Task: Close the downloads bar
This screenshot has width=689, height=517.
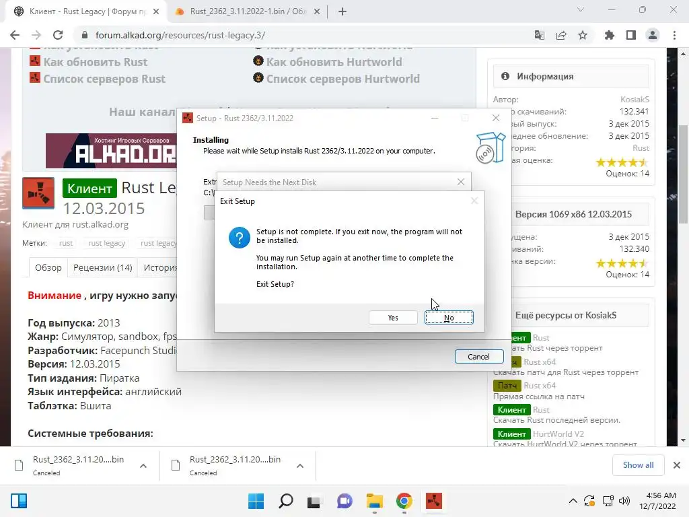Action: [677, 465]
